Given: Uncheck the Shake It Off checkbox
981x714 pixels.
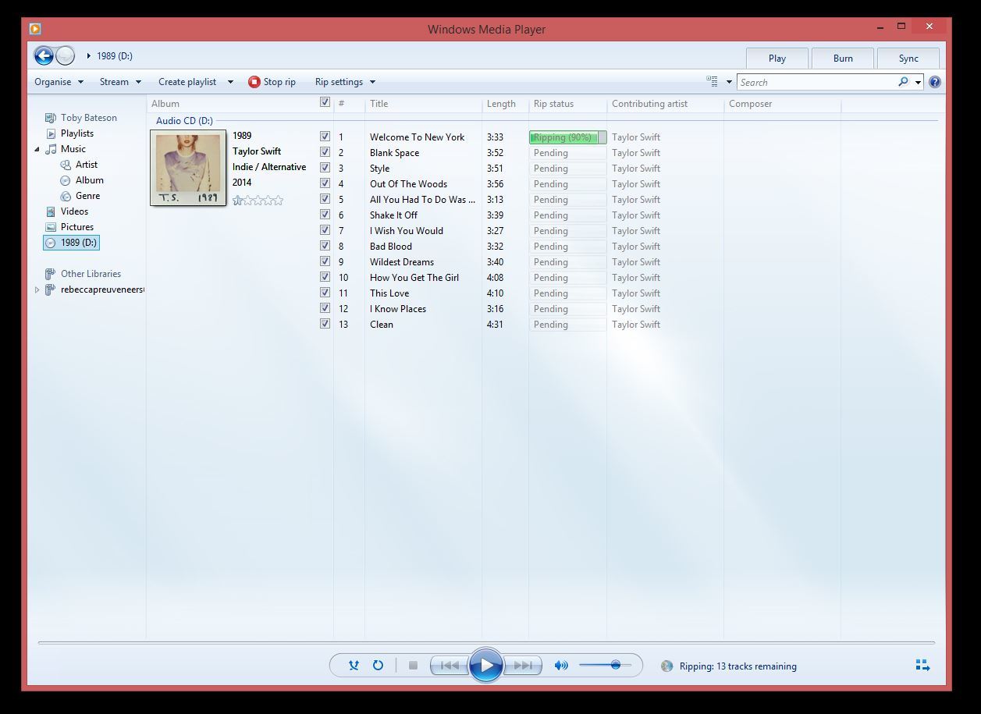Looking at the screenshot, I should click(325, 215).
